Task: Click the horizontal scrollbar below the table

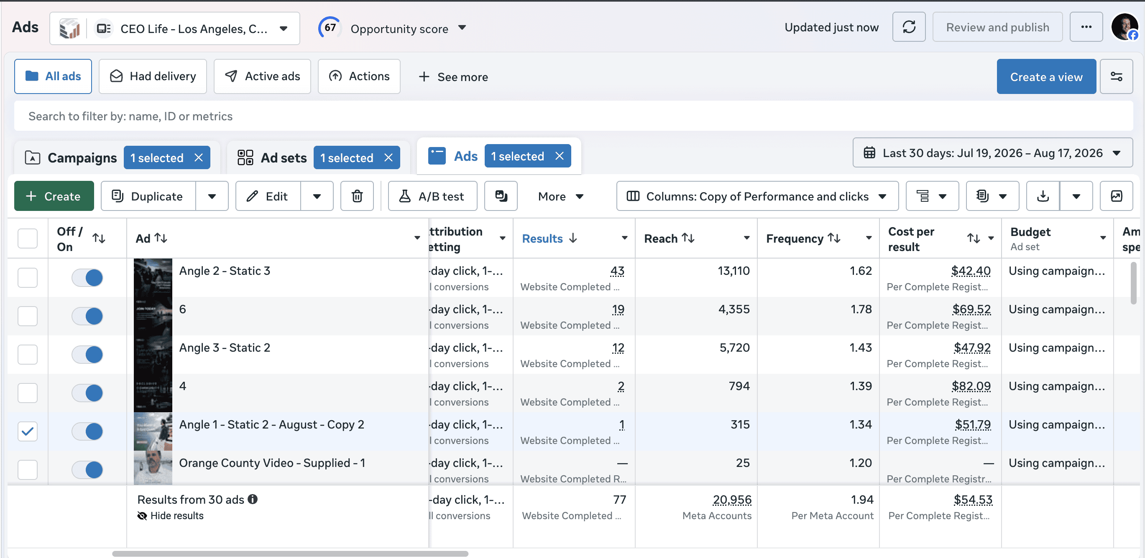Action: click(x=290, y=553)
